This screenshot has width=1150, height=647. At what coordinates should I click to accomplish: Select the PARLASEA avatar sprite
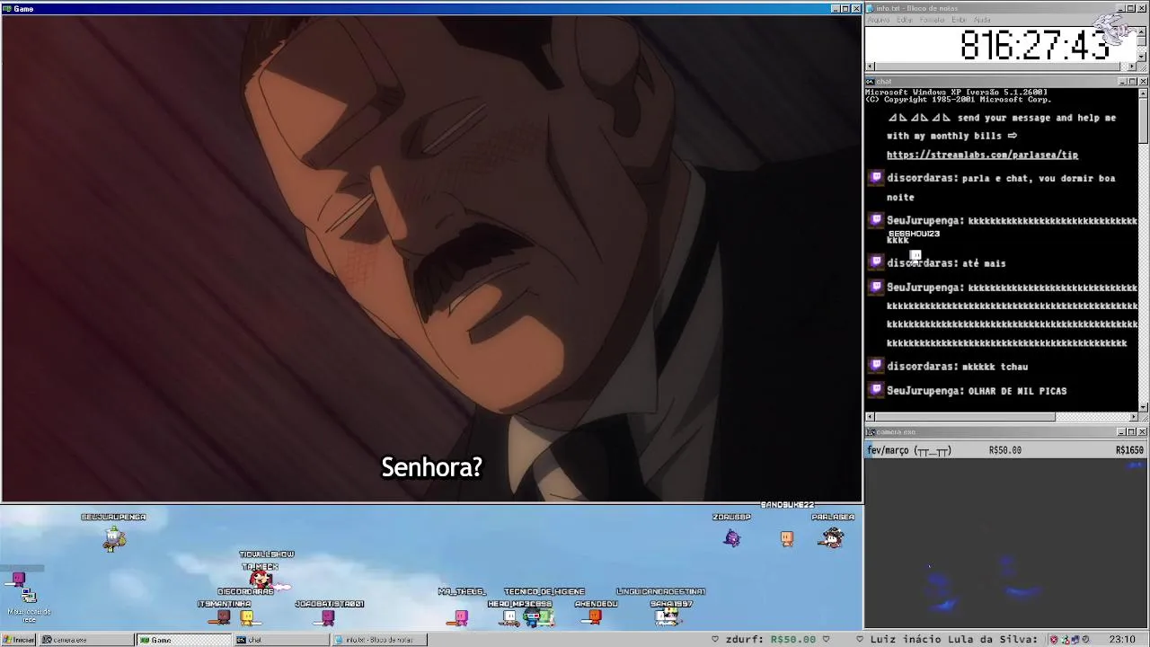pos(832,538)
